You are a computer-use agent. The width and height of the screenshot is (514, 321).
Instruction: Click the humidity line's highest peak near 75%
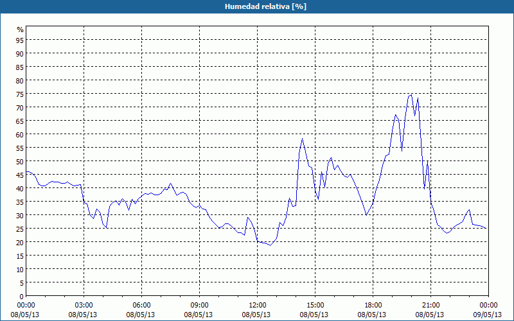[411, 95]
